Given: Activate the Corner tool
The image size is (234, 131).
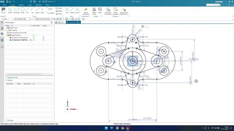Looking at the screenshot, I should coord(77,10).
